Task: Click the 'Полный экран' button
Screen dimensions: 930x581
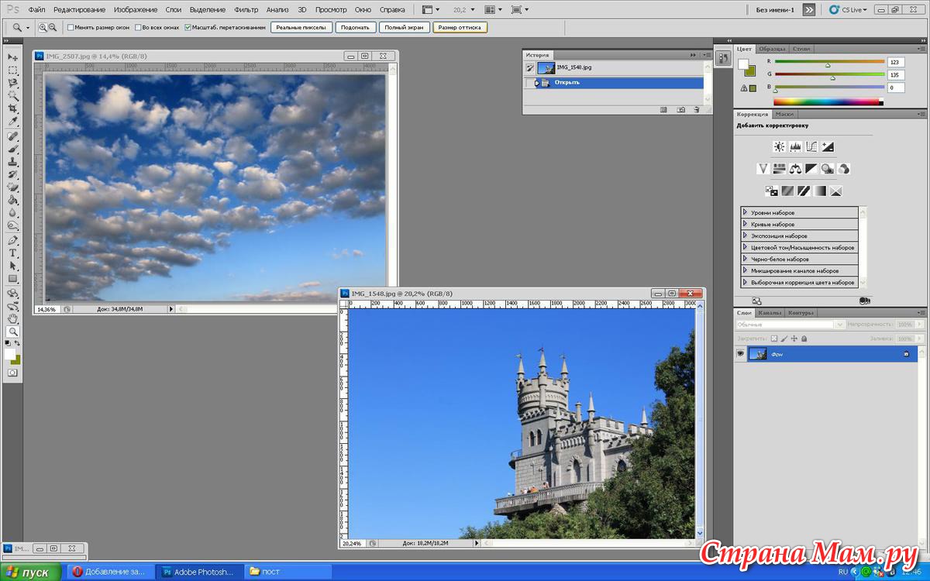Action: click(x=405, y=27)
